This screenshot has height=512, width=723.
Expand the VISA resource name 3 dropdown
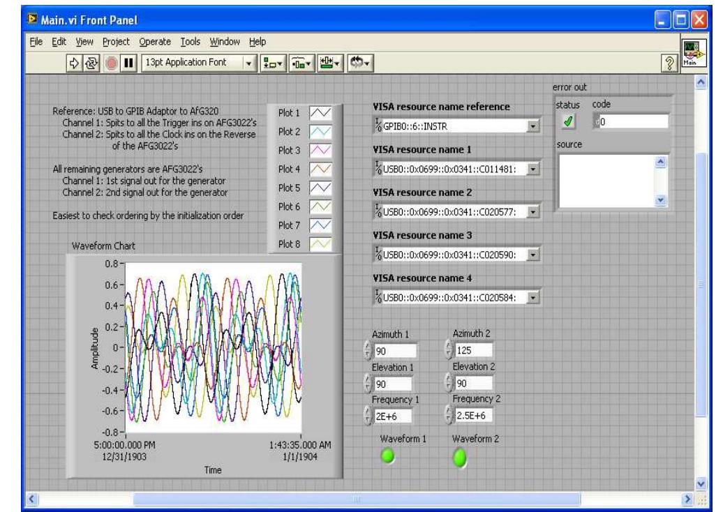532,255
